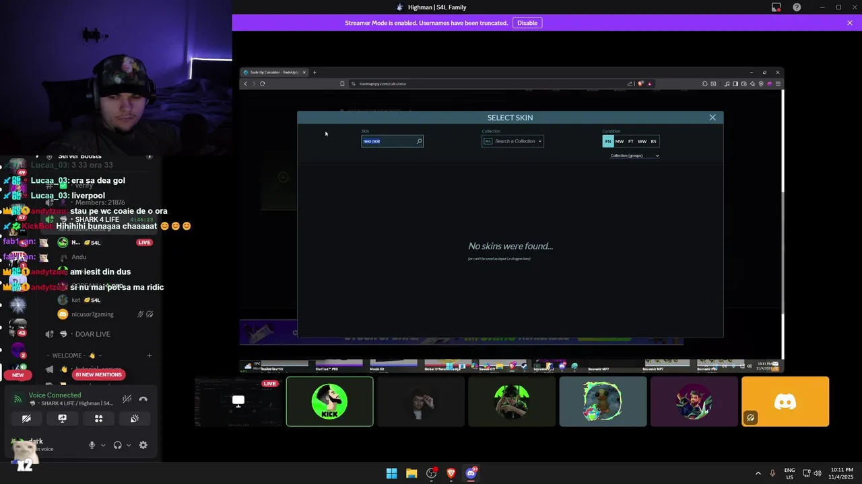
Task: Select the FN condition button
Action: tap(608, 141)
